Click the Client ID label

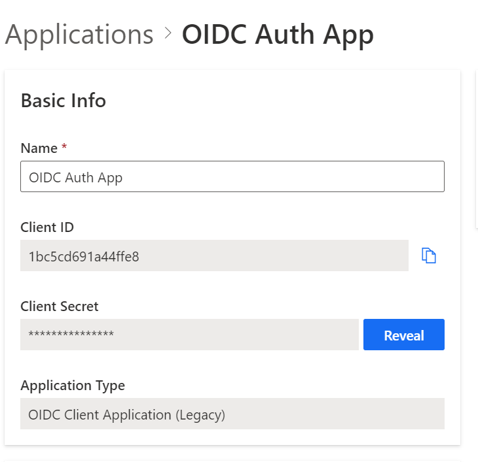click(x=47, y=227)
